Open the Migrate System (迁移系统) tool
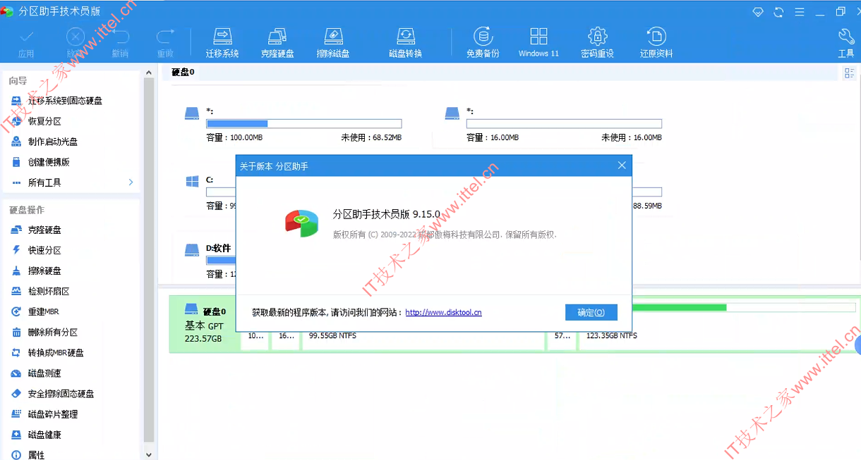Viewport: 861px width, 460px height. [222, 42]
